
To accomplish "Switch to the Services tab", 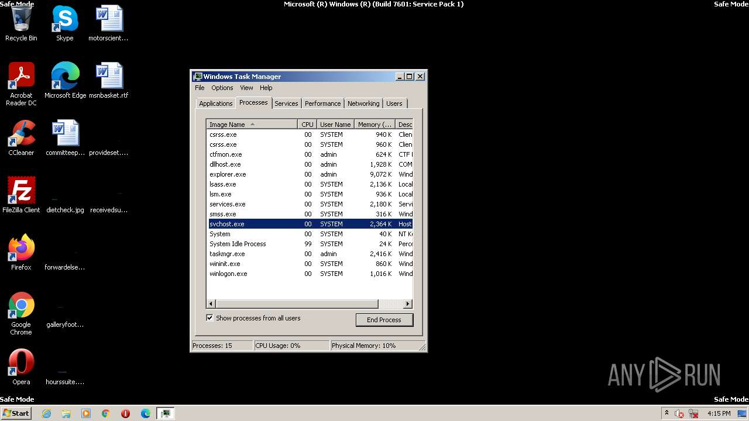I will pyautogui.click(x=286, y=103).
